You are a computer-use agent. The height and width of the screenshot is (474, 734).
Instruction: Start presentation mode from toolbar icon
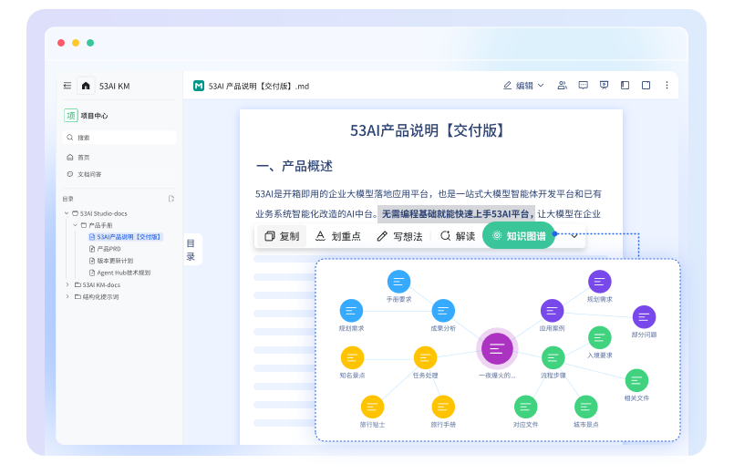[604, 85]
